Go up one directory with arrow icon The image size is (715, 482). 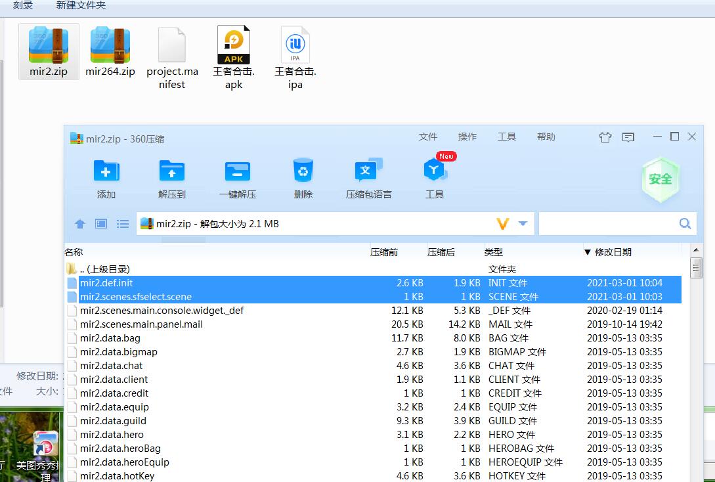pos(80,224)
